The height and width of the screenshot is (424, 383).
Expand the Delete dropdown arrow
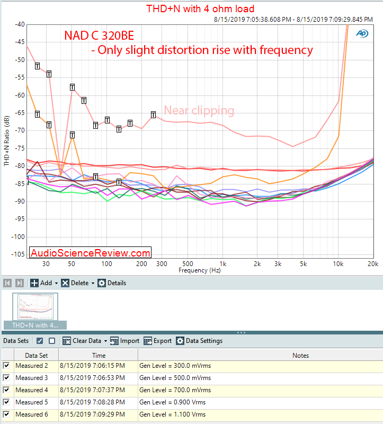pos(93,283)
